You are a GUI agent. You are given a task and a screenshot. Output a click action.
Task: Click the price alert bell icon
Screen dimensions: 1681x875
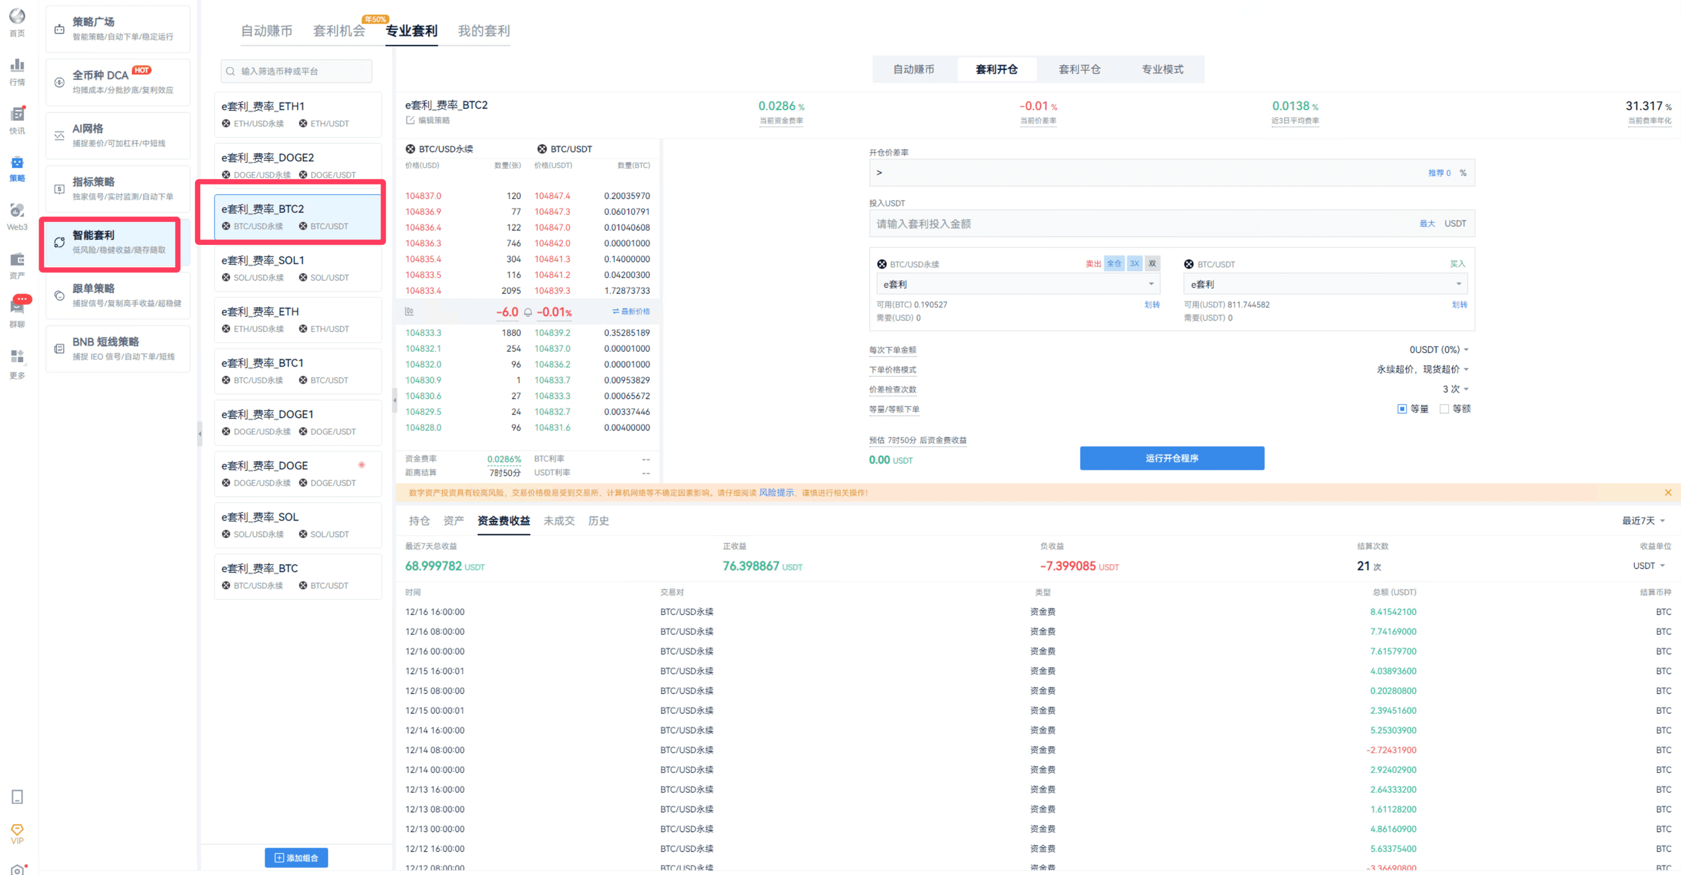tap(527, 312)
